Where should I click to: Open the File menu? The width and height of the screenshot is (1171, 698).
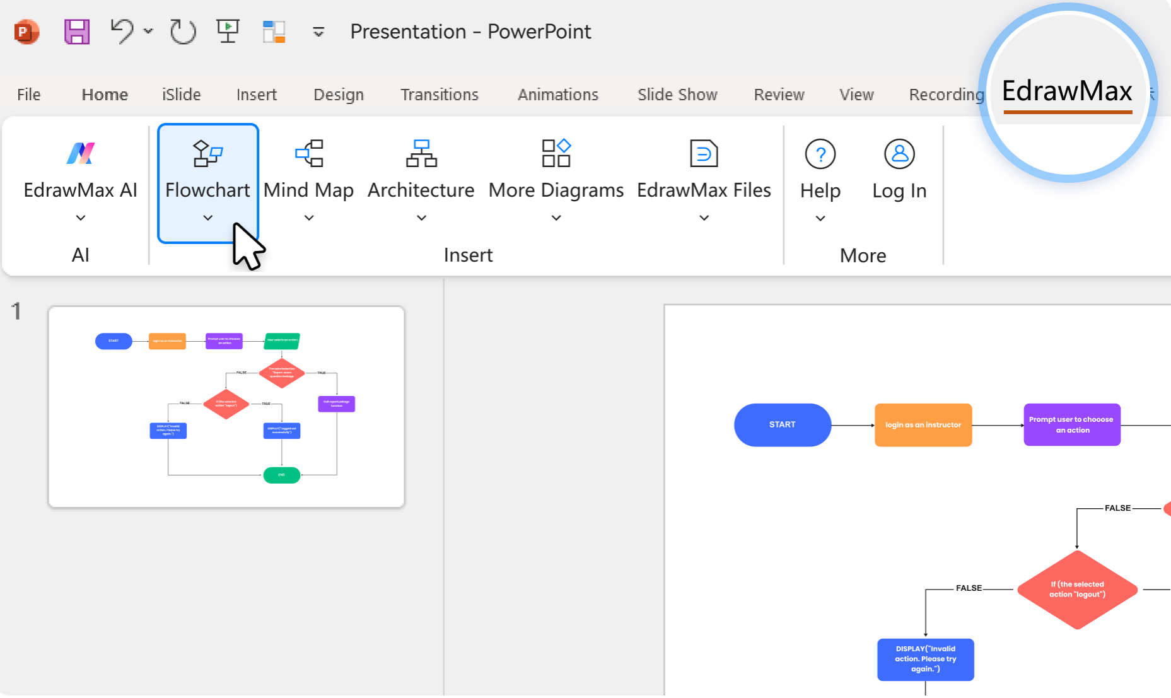pyautogui.click(x=28, y=95)
